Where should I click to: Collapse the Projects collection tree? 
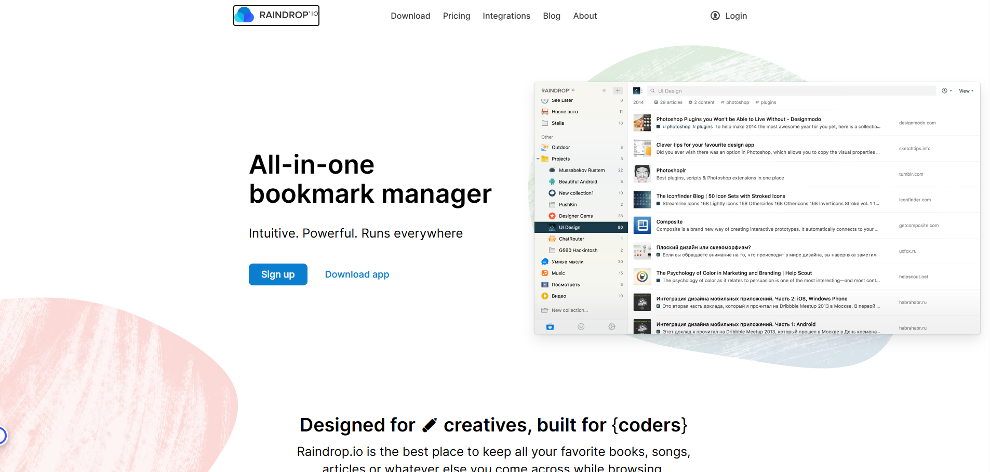(538, 159)
